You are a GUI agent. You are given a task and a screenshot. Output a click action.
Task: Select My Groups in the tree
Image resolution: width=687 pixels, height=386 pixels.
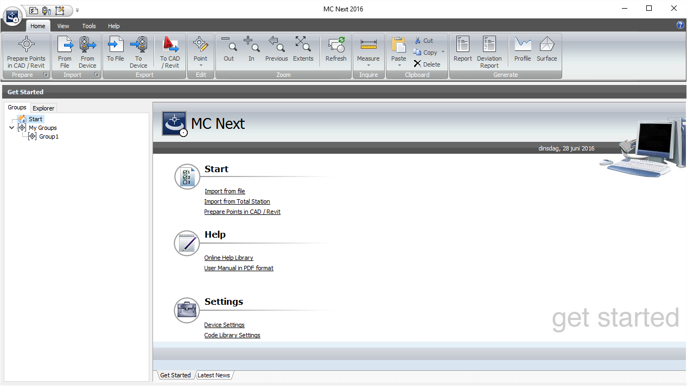[x=43, y=128]
